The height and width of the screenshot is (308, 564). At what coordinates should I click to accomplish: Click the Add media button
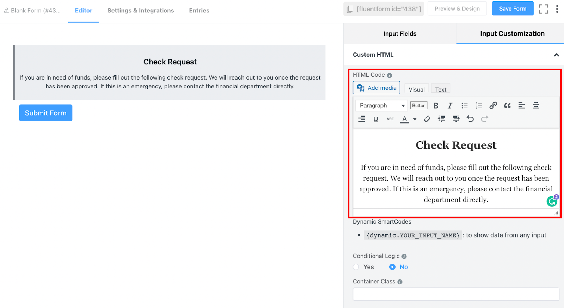point(376,88)
